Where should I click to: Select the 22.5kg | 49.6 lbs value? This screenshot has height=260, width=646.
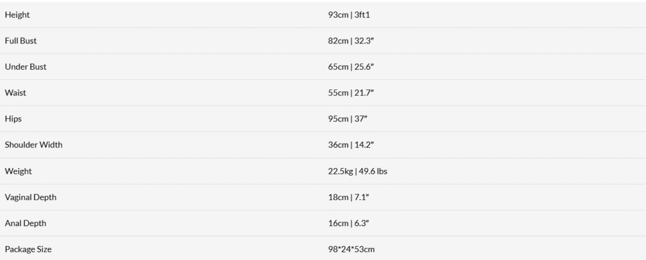pos(358,171)
